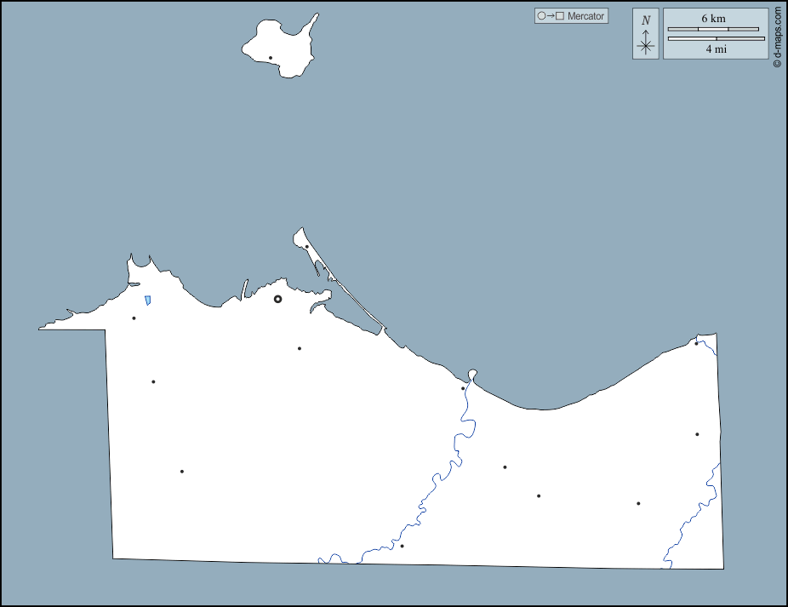Click the southwesternmost city dot on the mainland

(181, 472)
